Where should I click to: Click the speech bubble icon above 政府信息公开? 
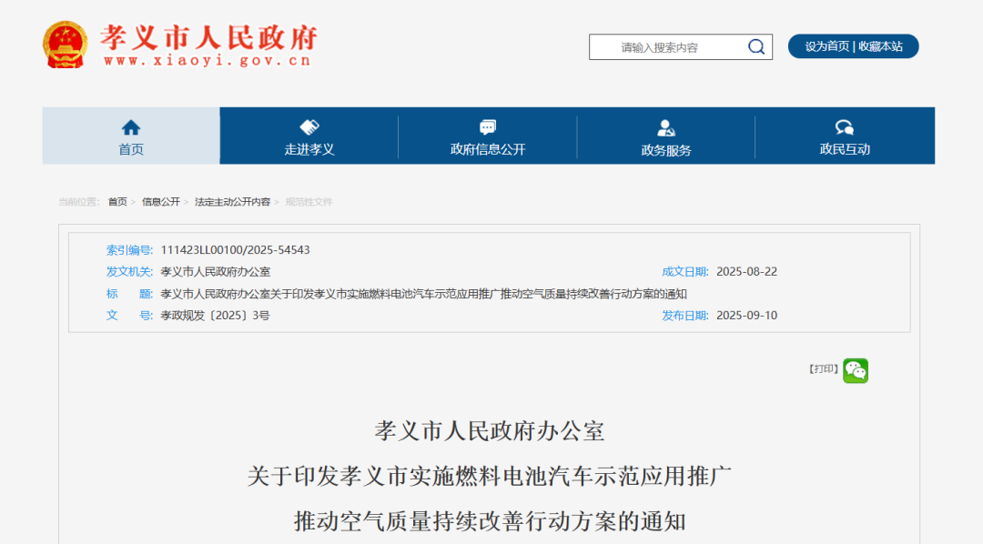tap(488, 127)
